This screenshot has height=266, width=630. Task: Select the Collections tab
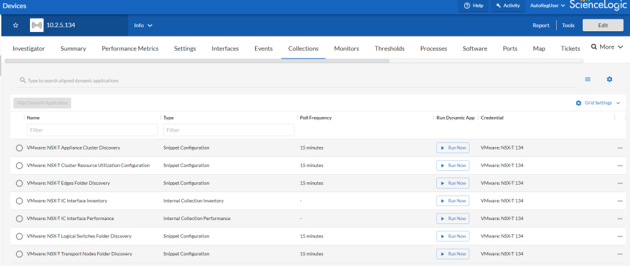pos(304,49)
